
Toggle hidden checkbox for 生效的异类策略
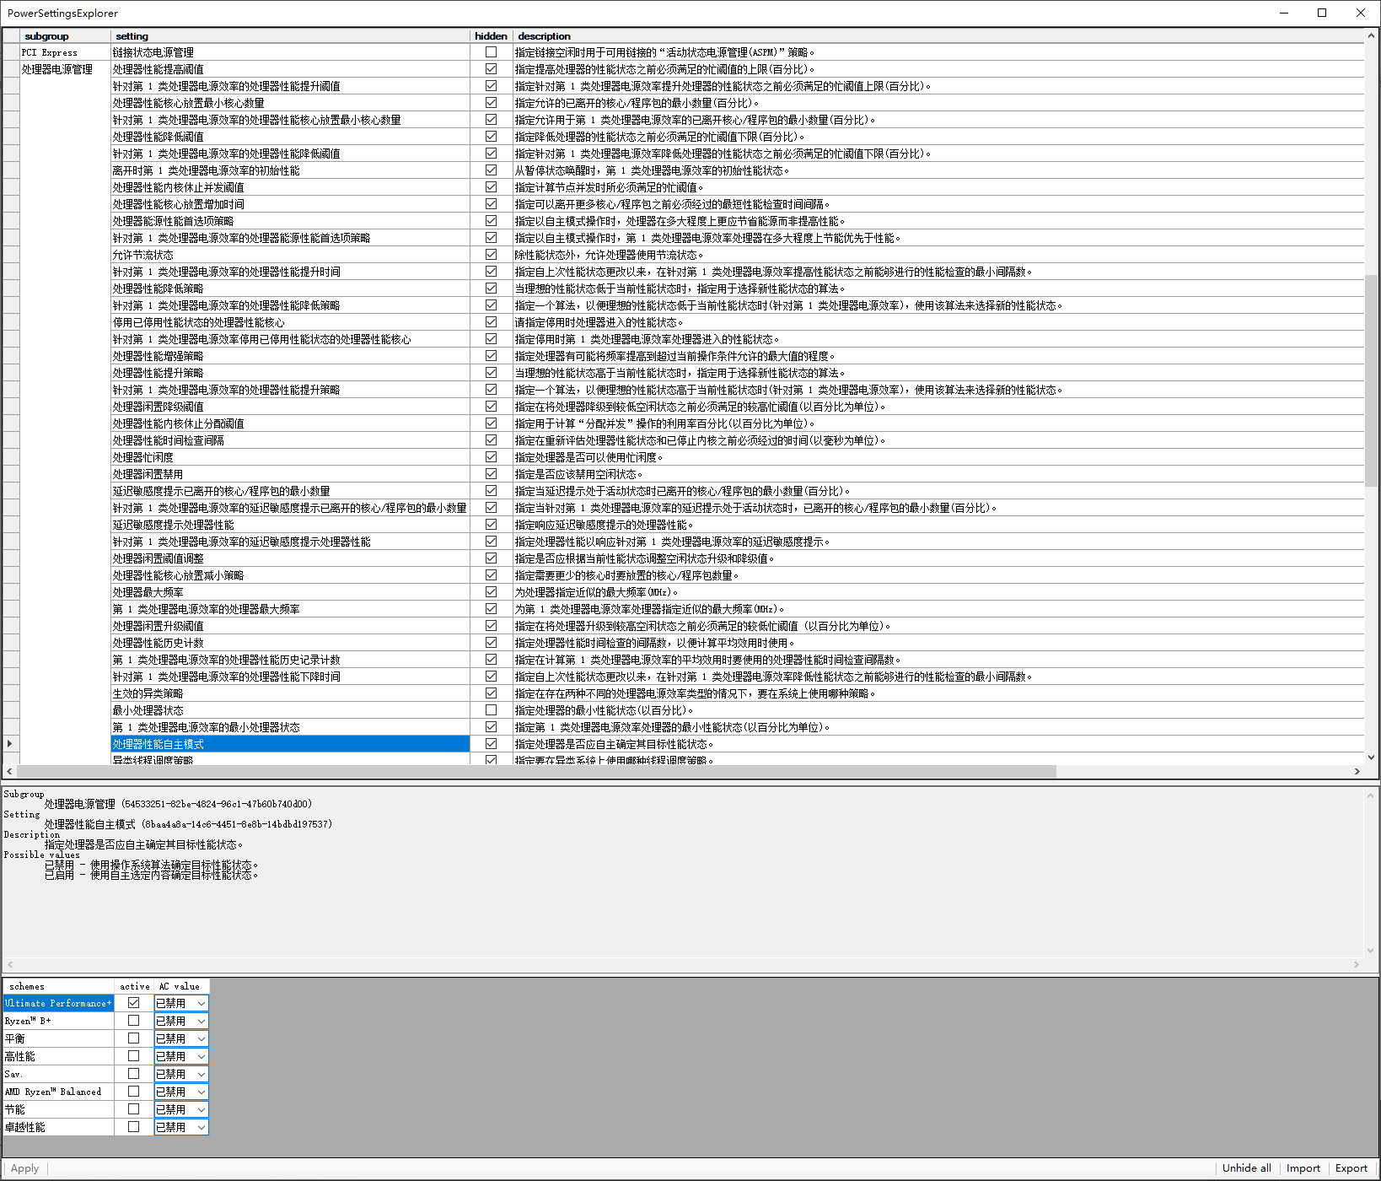pyautogui.click(x=491, y=693)
